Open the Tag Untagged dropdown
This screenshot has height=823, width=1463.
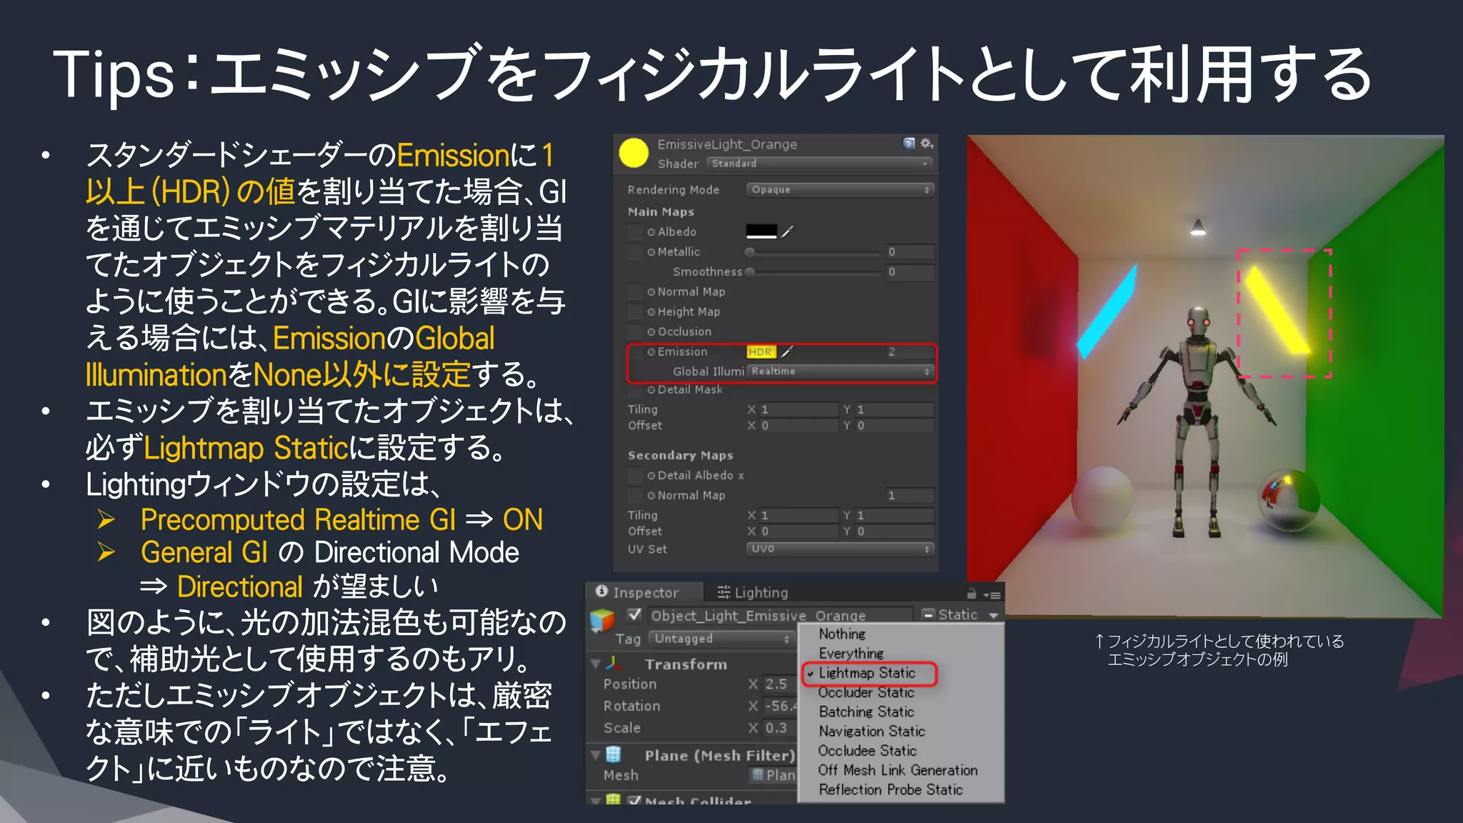(721, 639)
